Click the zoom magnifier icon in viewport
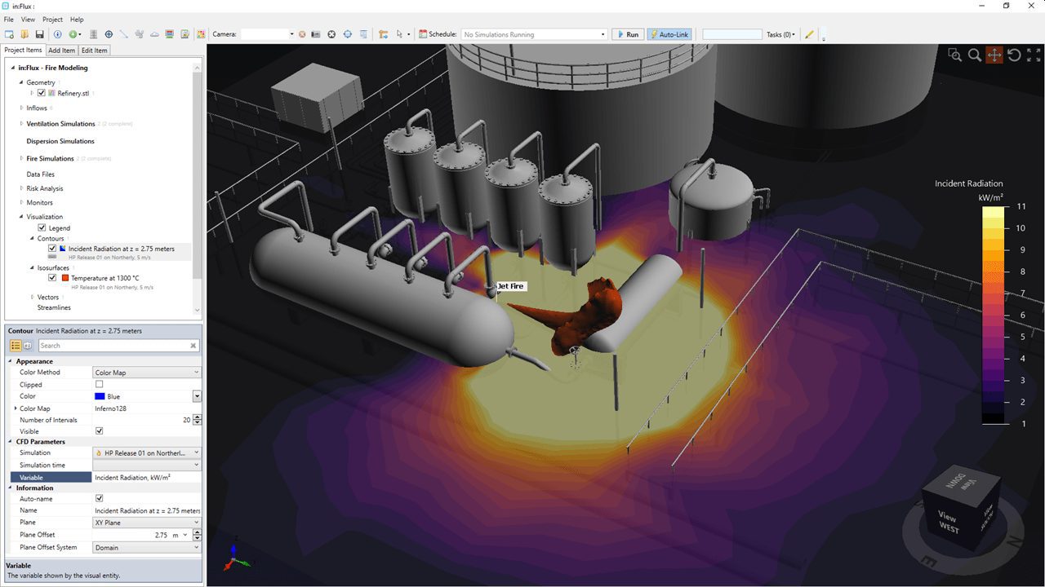Viewport: 1045px width, 587px height. tap(974, 55)
